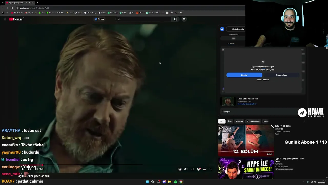Open the BotRix bookmark
The height and width of the screenshot is (185, 328).
(x=102, y=13)
